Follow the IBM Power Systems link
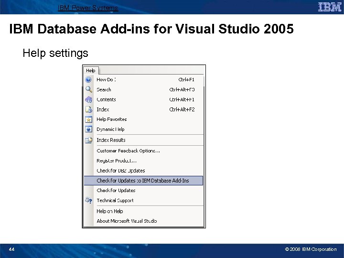The height and width of the screenshot is (258, 344). [88, 8]
